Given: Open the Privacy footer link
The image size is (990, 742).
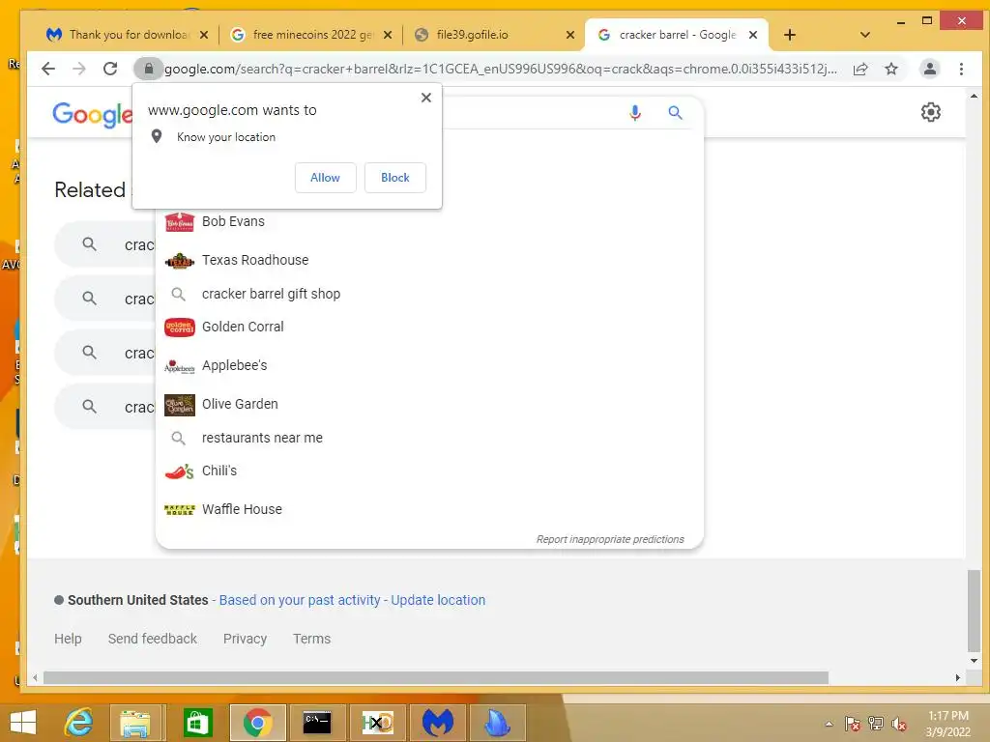Looking at the screenshot, I should 245,639.
